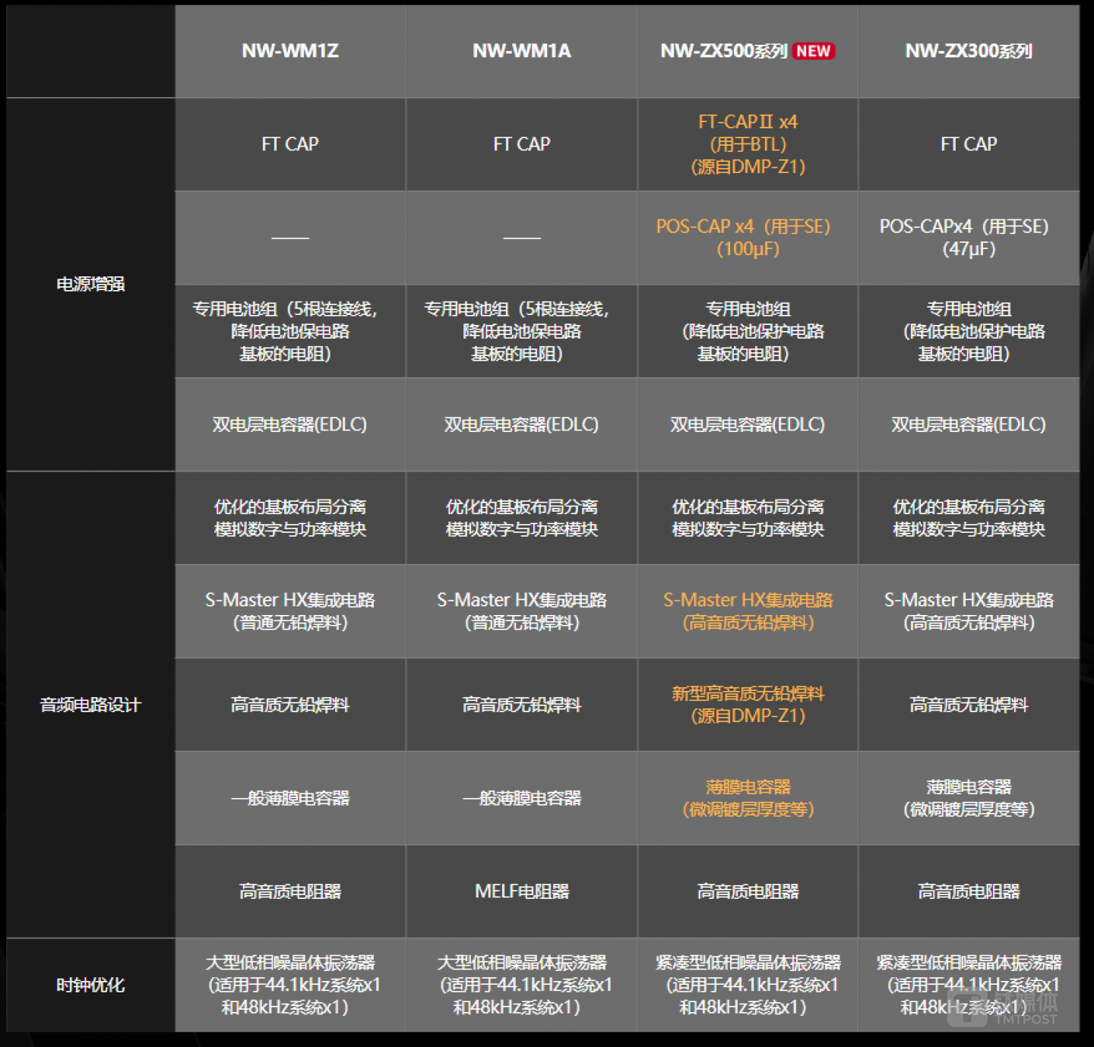The height and width of the screenshot is (1047, 1094).
Task: Select 双电层电容器(EDLC) in NW-WM1A column
Action: (522, 424)
